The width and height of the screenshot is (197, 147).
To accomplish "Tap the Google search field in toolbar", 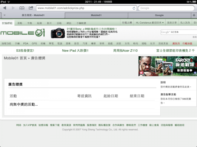I will pyautogui.click(x=166, y=8).
